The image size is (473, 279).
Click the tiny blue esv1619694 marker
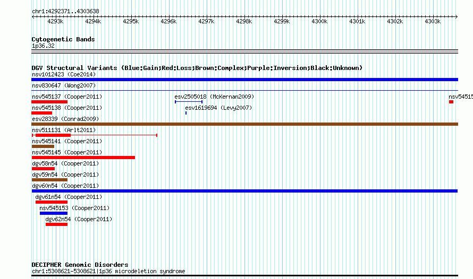point(186,113)
